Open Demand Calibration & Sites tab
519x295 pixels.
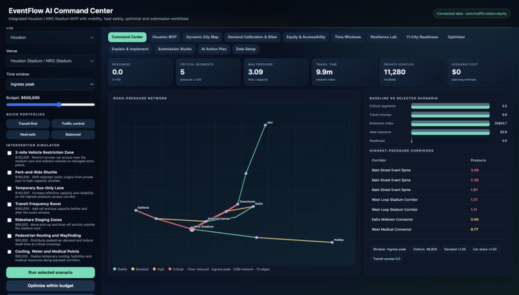pyautogui.click(x=252, y=37)
